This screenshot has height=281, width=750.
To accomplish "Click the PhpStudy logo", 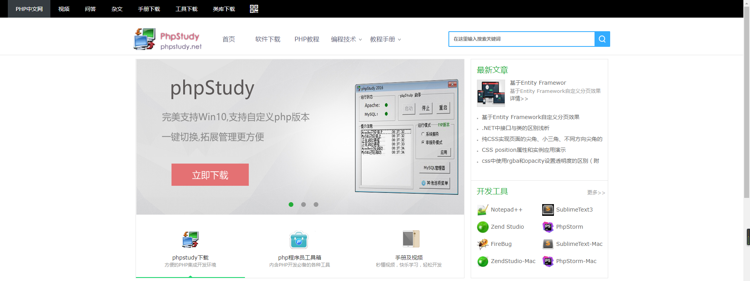I will pyautogui.click(x=168, y=39).
